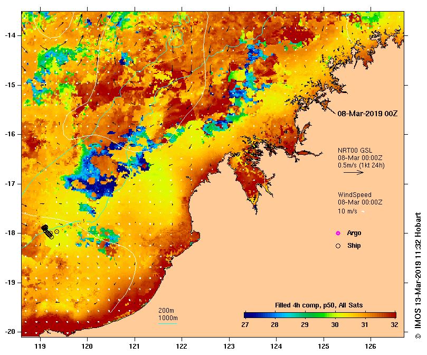Click the '1000m' depth contour label
Screen dimensions: 427x355
click(x=168, y=318)
